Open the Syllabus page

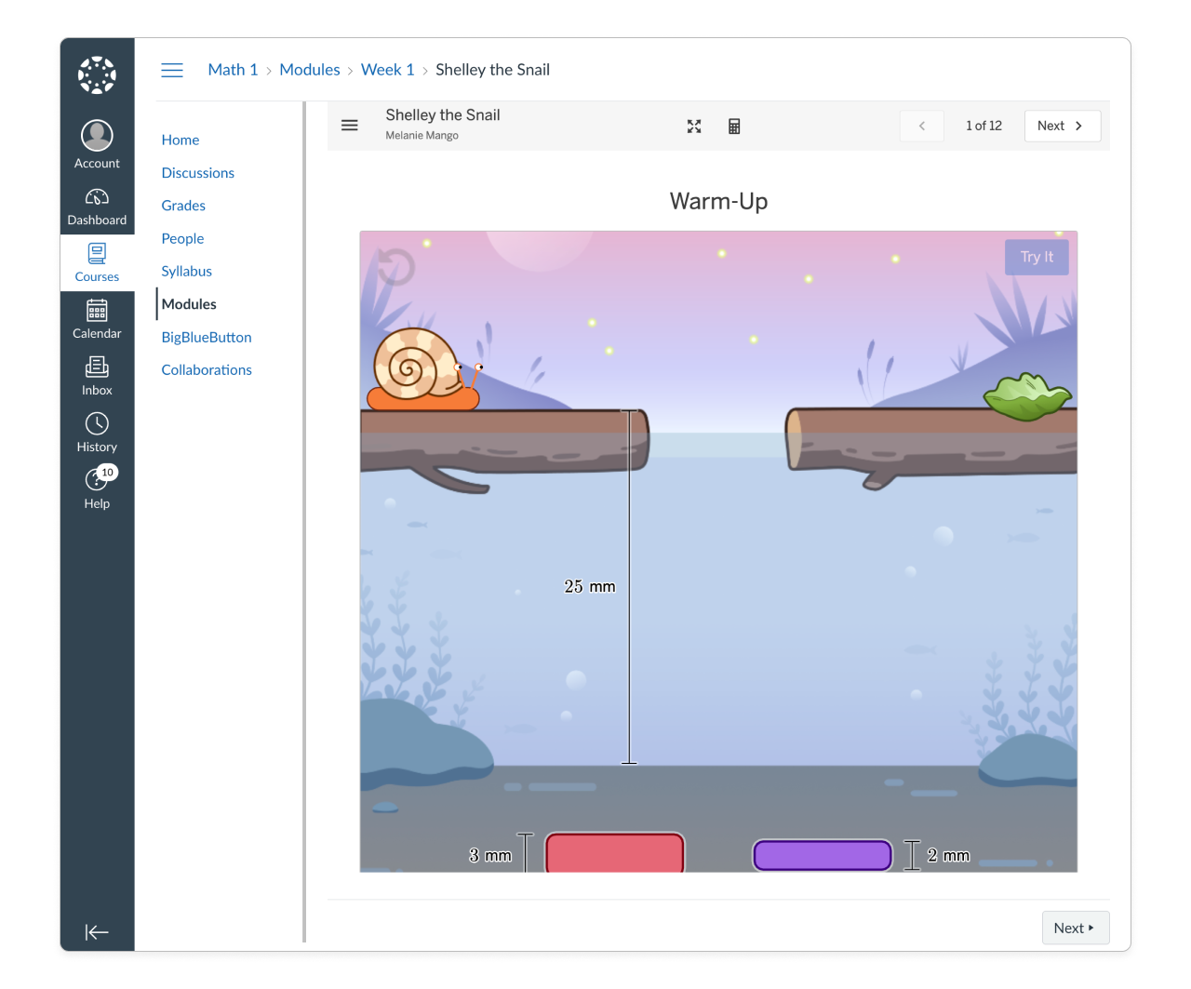(187, 271)
